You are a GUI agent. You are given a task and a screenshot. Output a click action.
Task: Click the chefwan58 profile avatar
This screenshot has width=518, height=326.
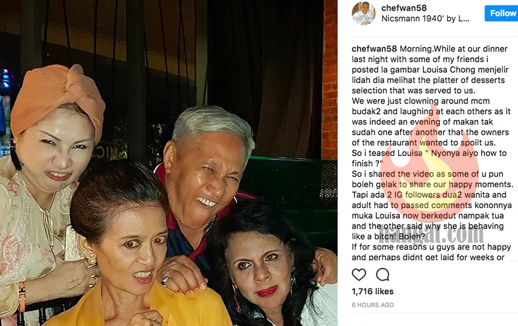point(363,13)
